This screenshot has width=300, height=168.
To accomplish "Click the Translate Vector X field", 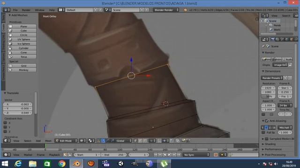I will pyautogui.click(x=18, y=104).
